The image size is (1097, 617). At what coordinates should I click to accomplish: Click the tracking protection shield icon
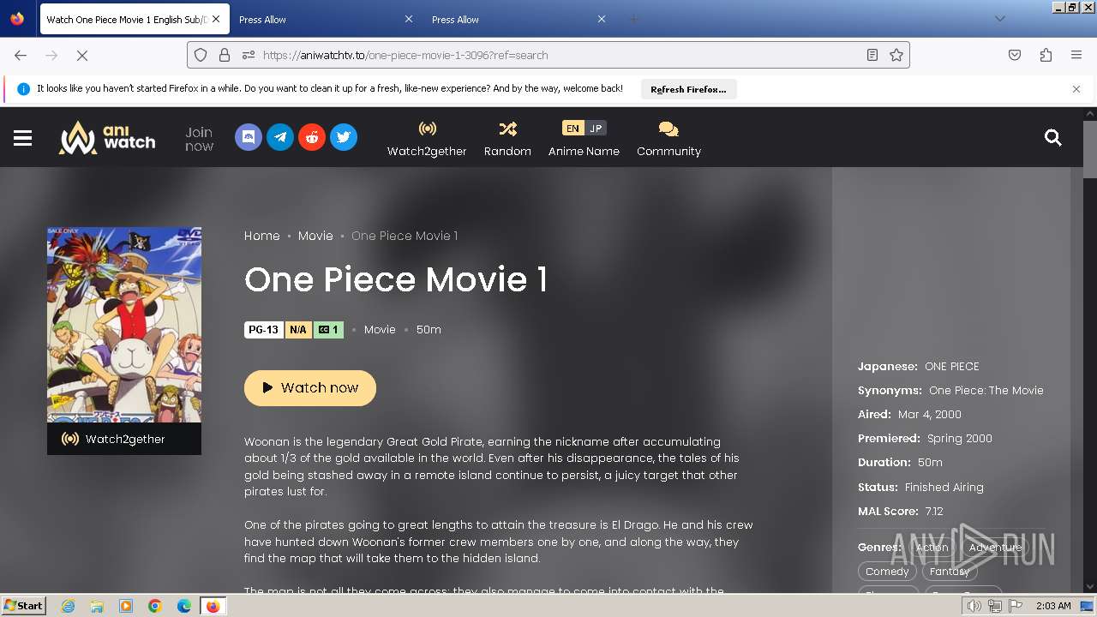coord(201,55)
